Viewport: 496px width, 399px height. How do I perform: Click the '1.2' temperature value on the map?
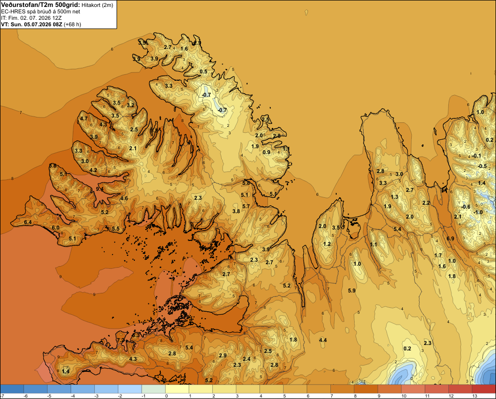(327, 244)
